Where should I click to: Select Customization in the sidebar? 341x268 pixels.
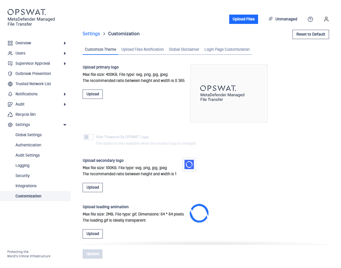point(35,196)
